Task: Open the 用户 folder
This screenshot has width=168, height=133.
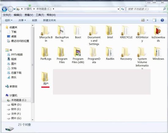Action: click(x=45, y=79)
